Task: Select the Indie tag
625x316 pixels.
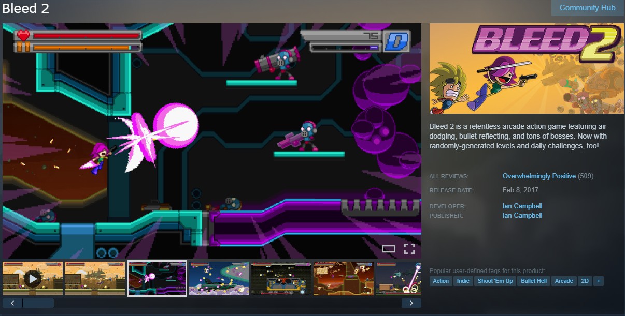Action: [463, 281]
